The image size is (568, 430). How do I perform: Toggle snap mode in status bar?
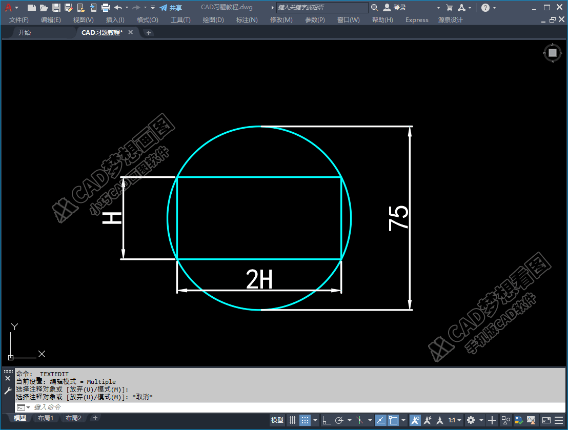(x=305, y=420)
